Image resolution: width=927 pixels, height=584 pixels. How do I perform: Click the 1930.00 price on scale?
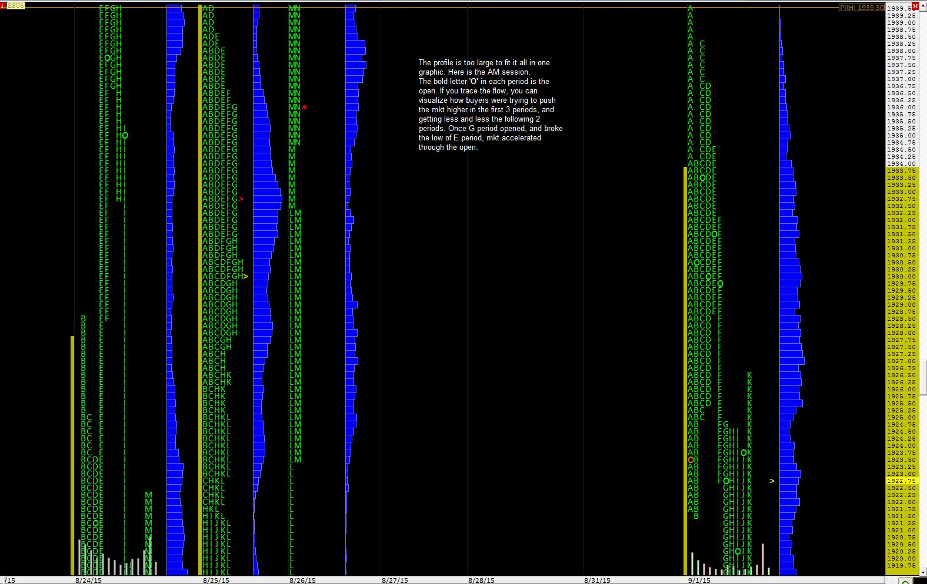[x=901, y=276]
